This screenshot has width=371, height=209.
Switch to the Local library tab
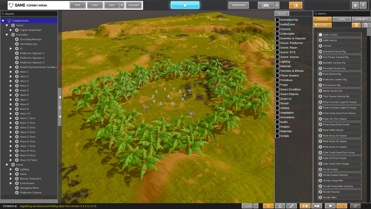(342, 19)
